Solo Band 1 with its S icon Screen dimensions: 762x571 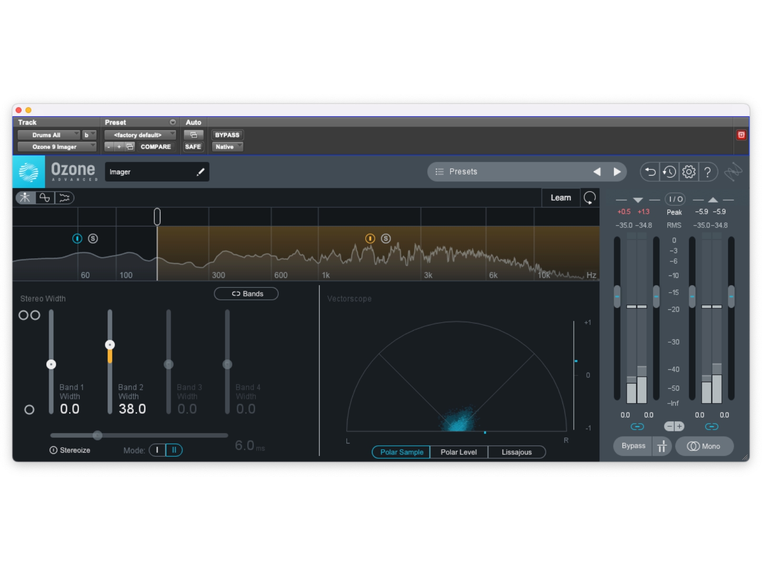click(93, 238)
